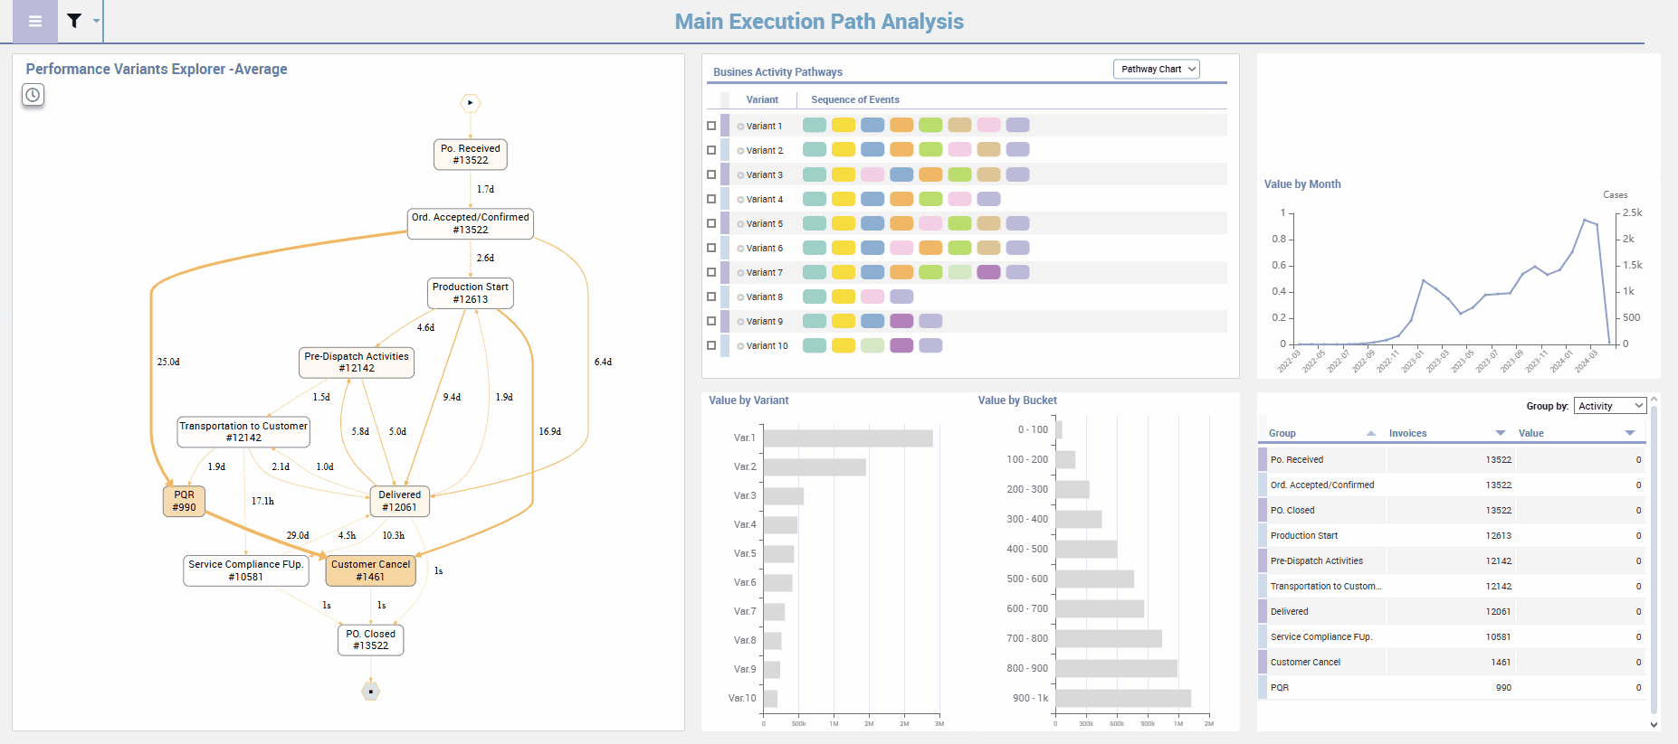The height and width of the screenshot is (744, 1678).
Task: Click the Pre-Dispatch Activities process node
Action: [x=357, y=363]
